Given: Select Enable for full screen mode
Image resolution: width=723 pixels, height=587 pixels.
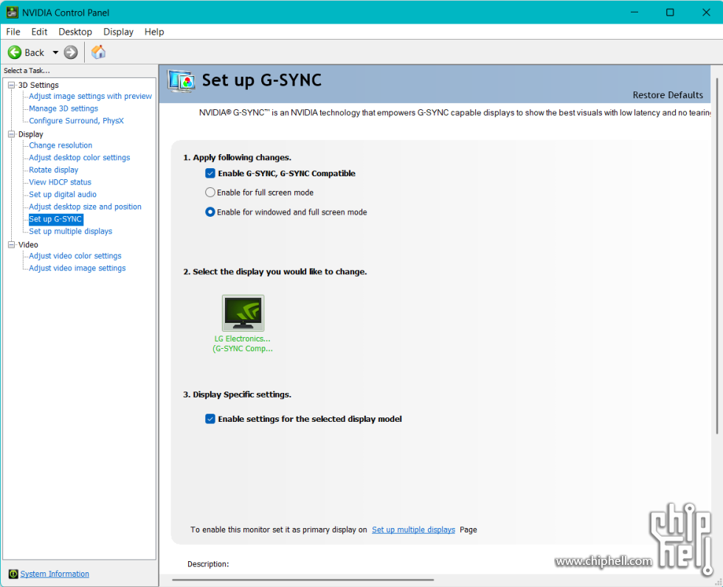Looking at the screenshot, I should [x=210, y=192].
